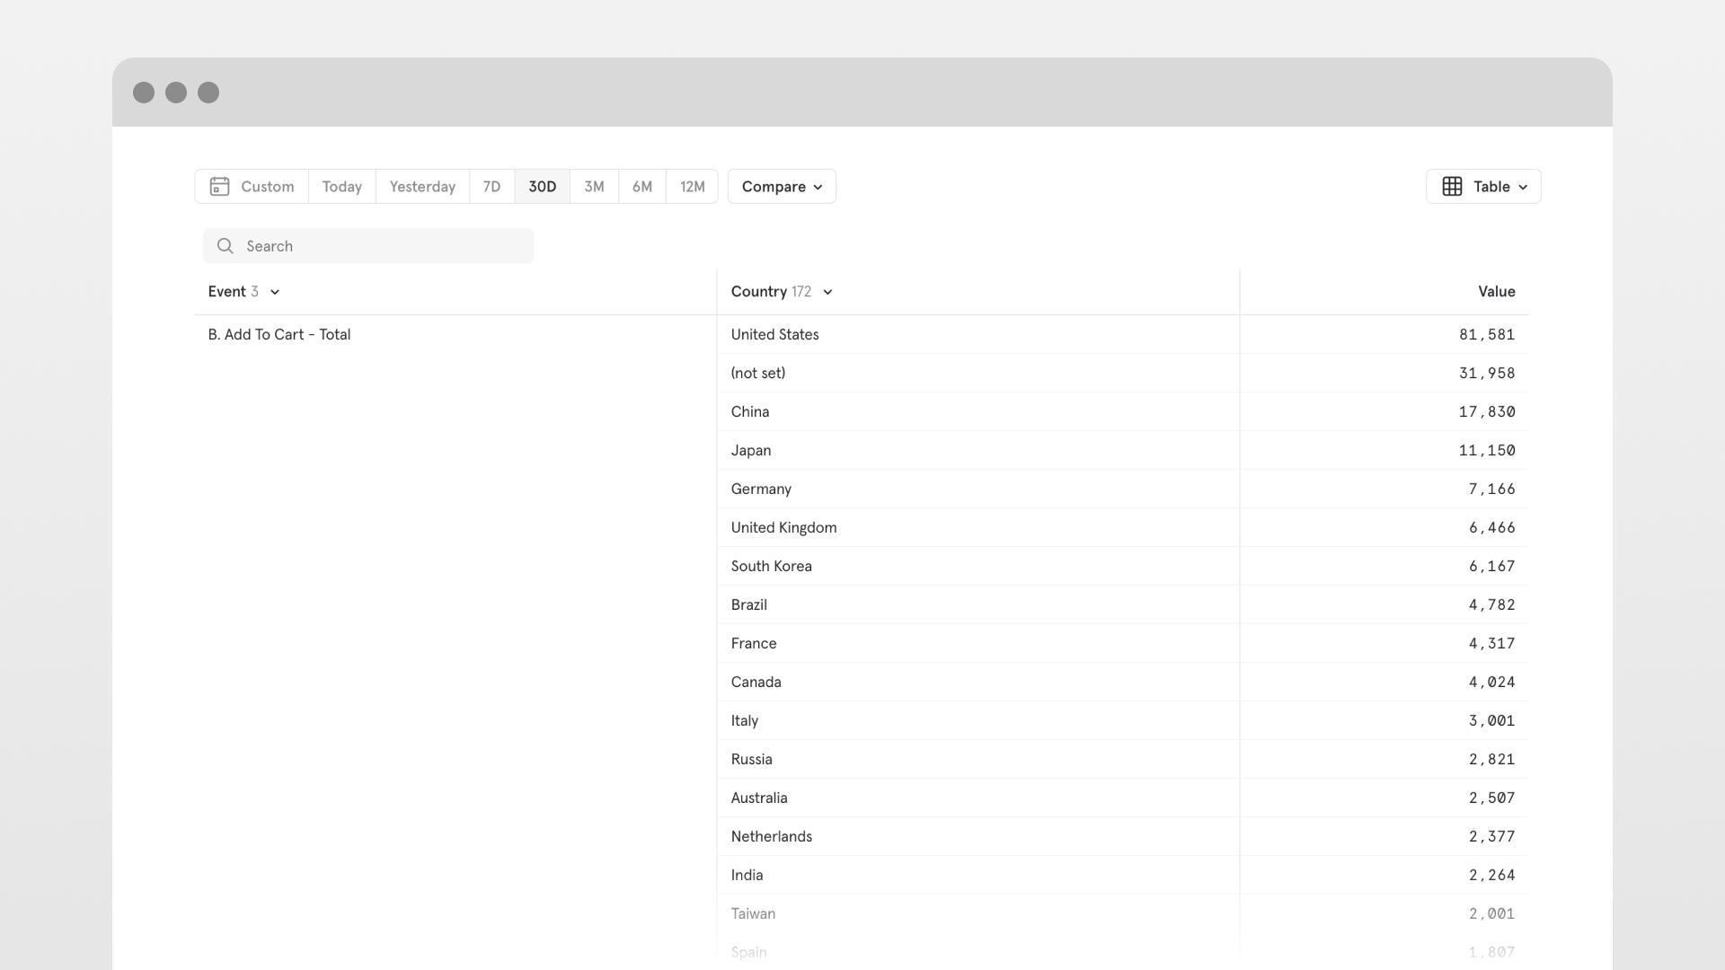This screenshot has height=970, width=1725.
Task: Select the Yesterday time range
Action: tap(421, 186)
